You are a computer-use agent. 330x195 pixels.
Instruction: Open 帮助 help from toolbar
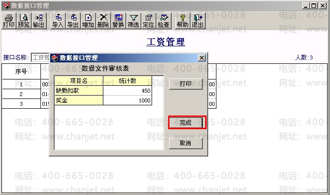click(183, 20)
